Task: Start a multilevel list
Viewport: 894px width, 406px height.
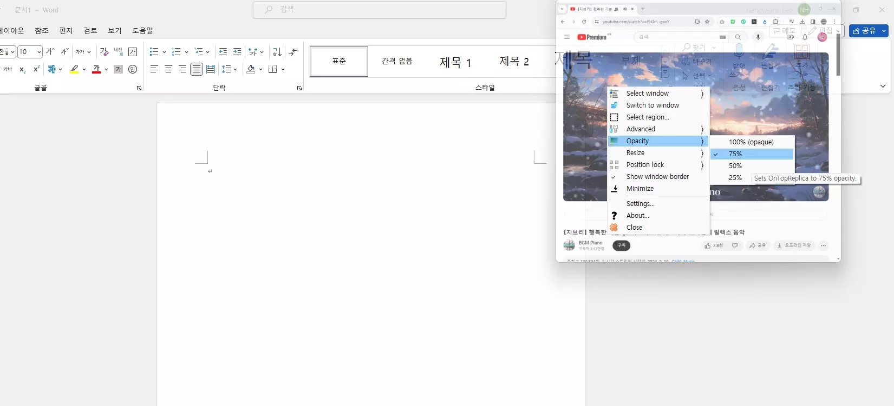Action: click(199, 52)
